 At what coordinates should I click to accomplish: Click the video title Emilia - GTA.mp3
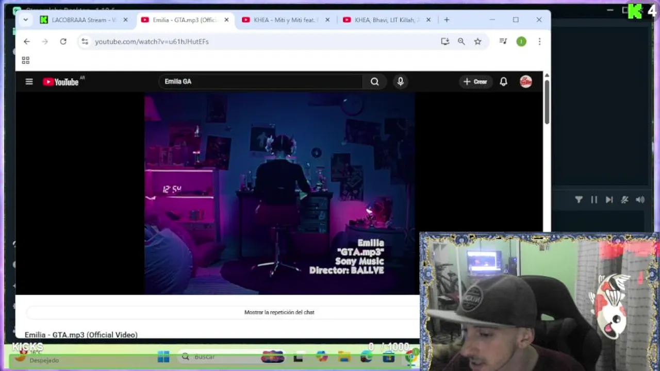click(x=81, y=334)
